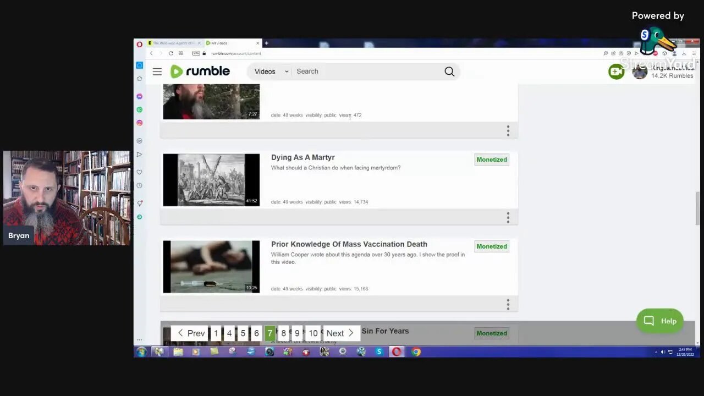Image resolution: width=704 pixels, height=396 pixels.
Task: Open three-dot options for Dying As A Martyr
Action: tap(508, 217)
